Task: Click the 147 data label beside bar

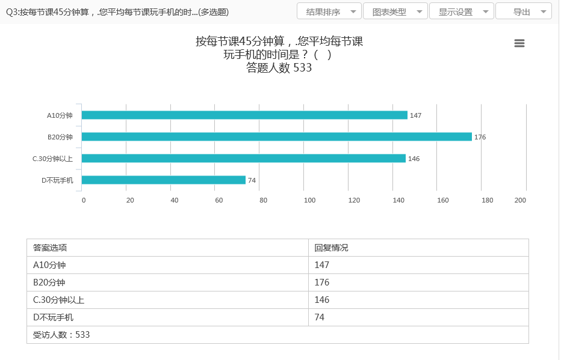Action: tap(415, 115)
